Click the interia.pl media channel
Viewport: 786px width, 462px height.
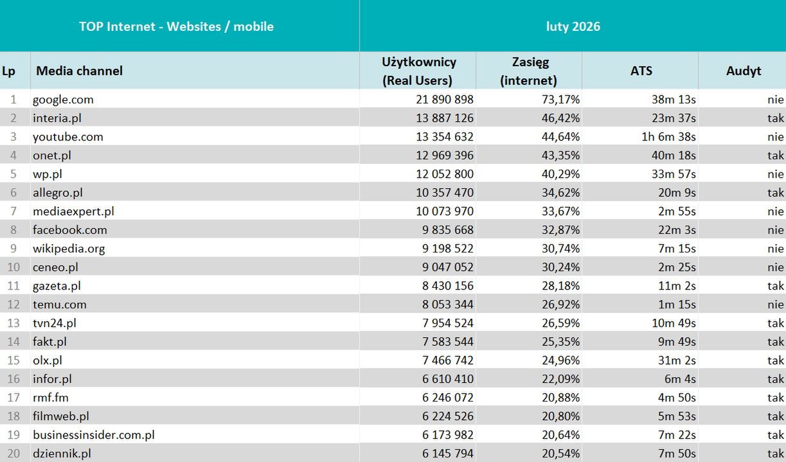(x=57, y=118)
